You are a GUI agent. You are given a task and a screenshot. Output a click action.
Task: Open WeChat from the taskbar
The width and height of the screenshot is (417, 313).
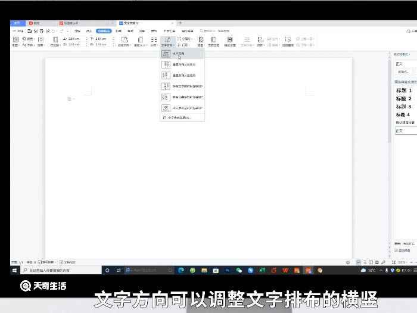pyautogui.click(x=239, y=271)
